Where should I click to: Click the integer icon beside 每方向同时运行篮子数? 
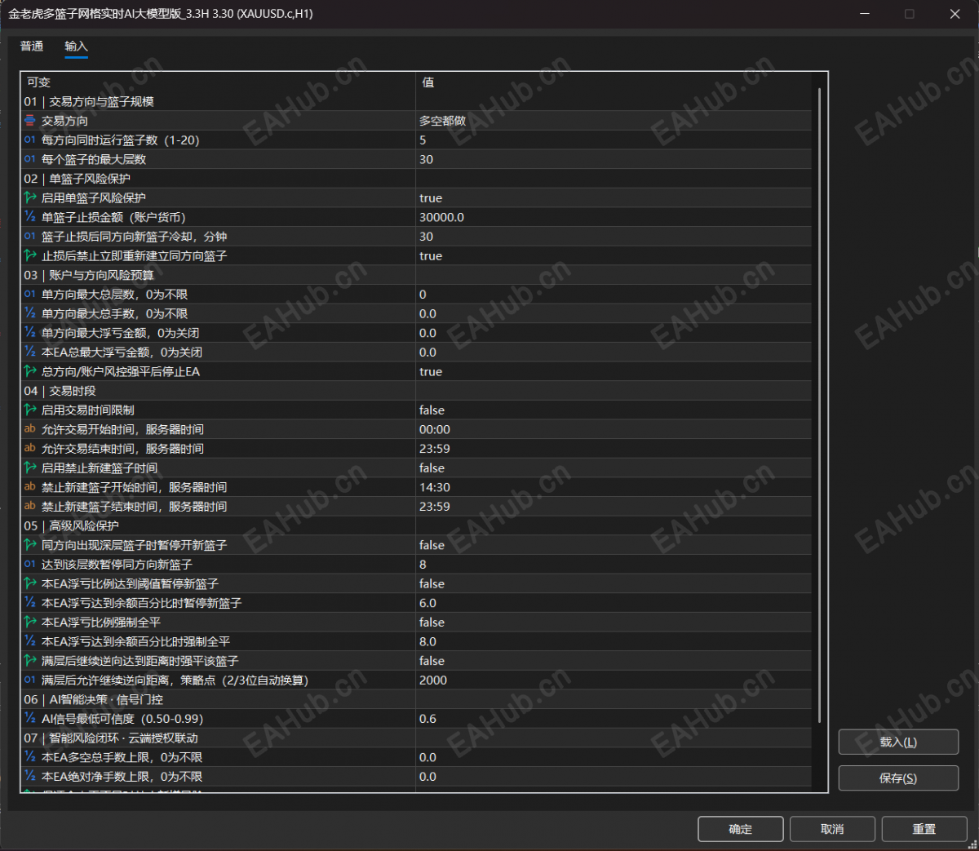[x=30, y=140]
